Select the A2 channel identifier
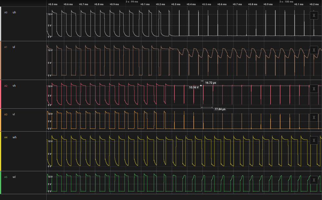Image resolution: width=322 pixels, height=200 pixels. (x=6, y=86)
